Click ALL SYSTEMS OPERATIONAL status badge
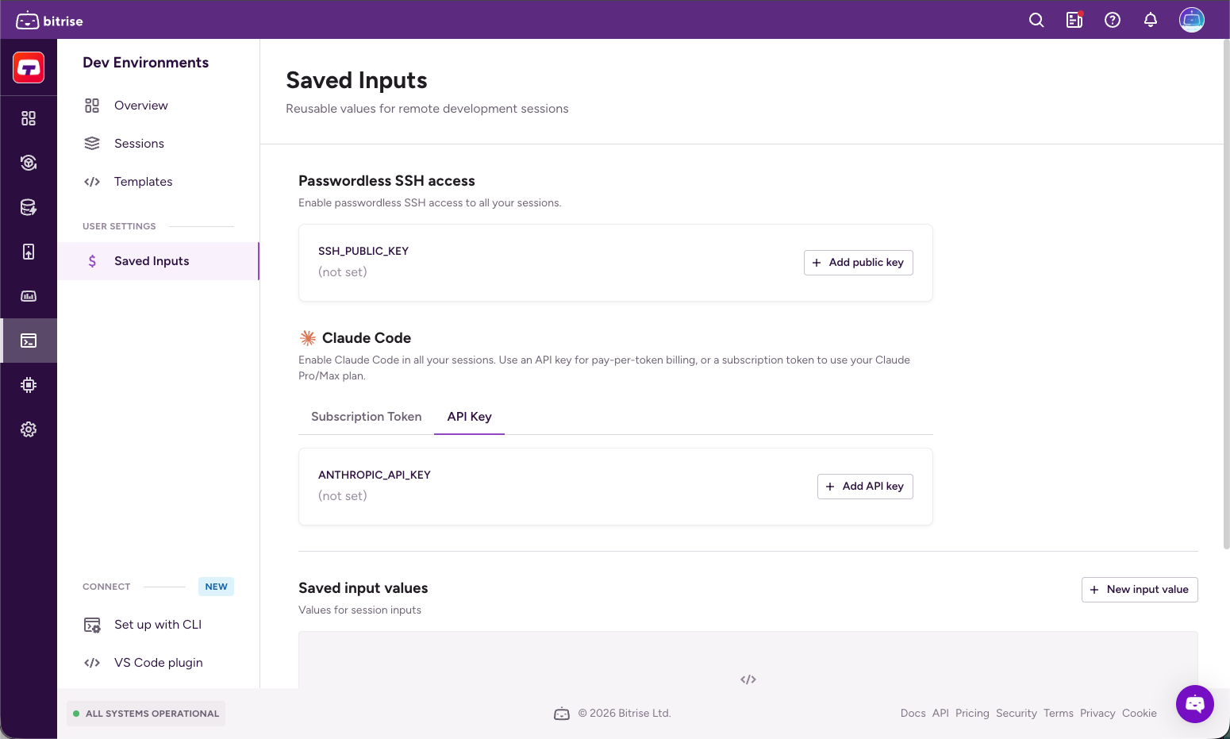This screenshot has height=739, width=1230. coord(146,714)
